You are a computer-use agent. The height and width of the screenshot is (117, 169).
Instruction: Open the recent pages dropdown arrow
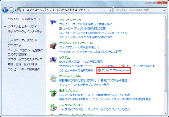point(16,10)
